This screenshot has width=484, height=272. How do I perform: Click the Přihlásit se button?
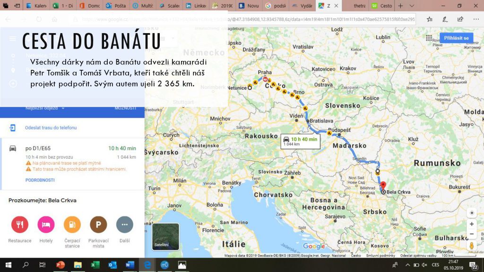pyautogui.click(x=456, y=38)
